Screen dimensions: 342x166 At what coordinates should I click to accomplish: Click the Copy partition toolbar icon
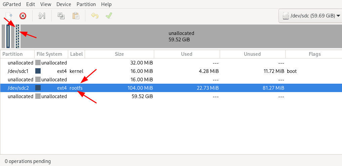click(61, 16)
